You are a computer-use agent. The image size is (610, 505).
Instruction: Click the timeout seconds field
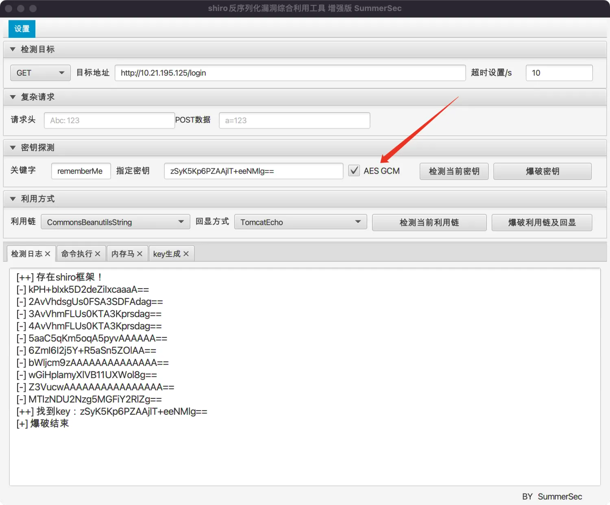click(x=559, y=73)
